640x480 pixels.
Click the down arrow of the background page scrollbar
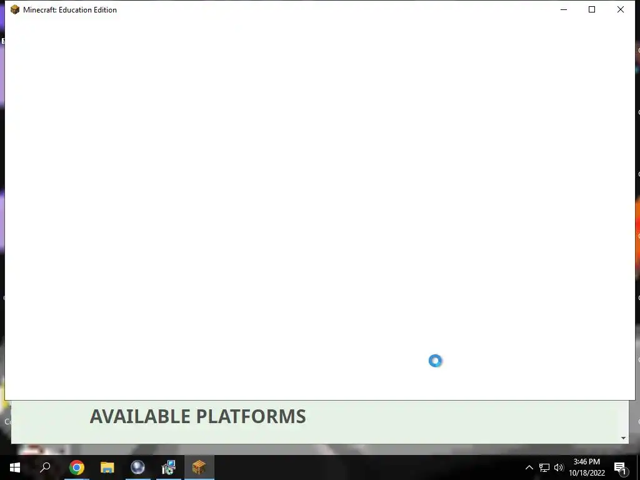tap(623, 438)
